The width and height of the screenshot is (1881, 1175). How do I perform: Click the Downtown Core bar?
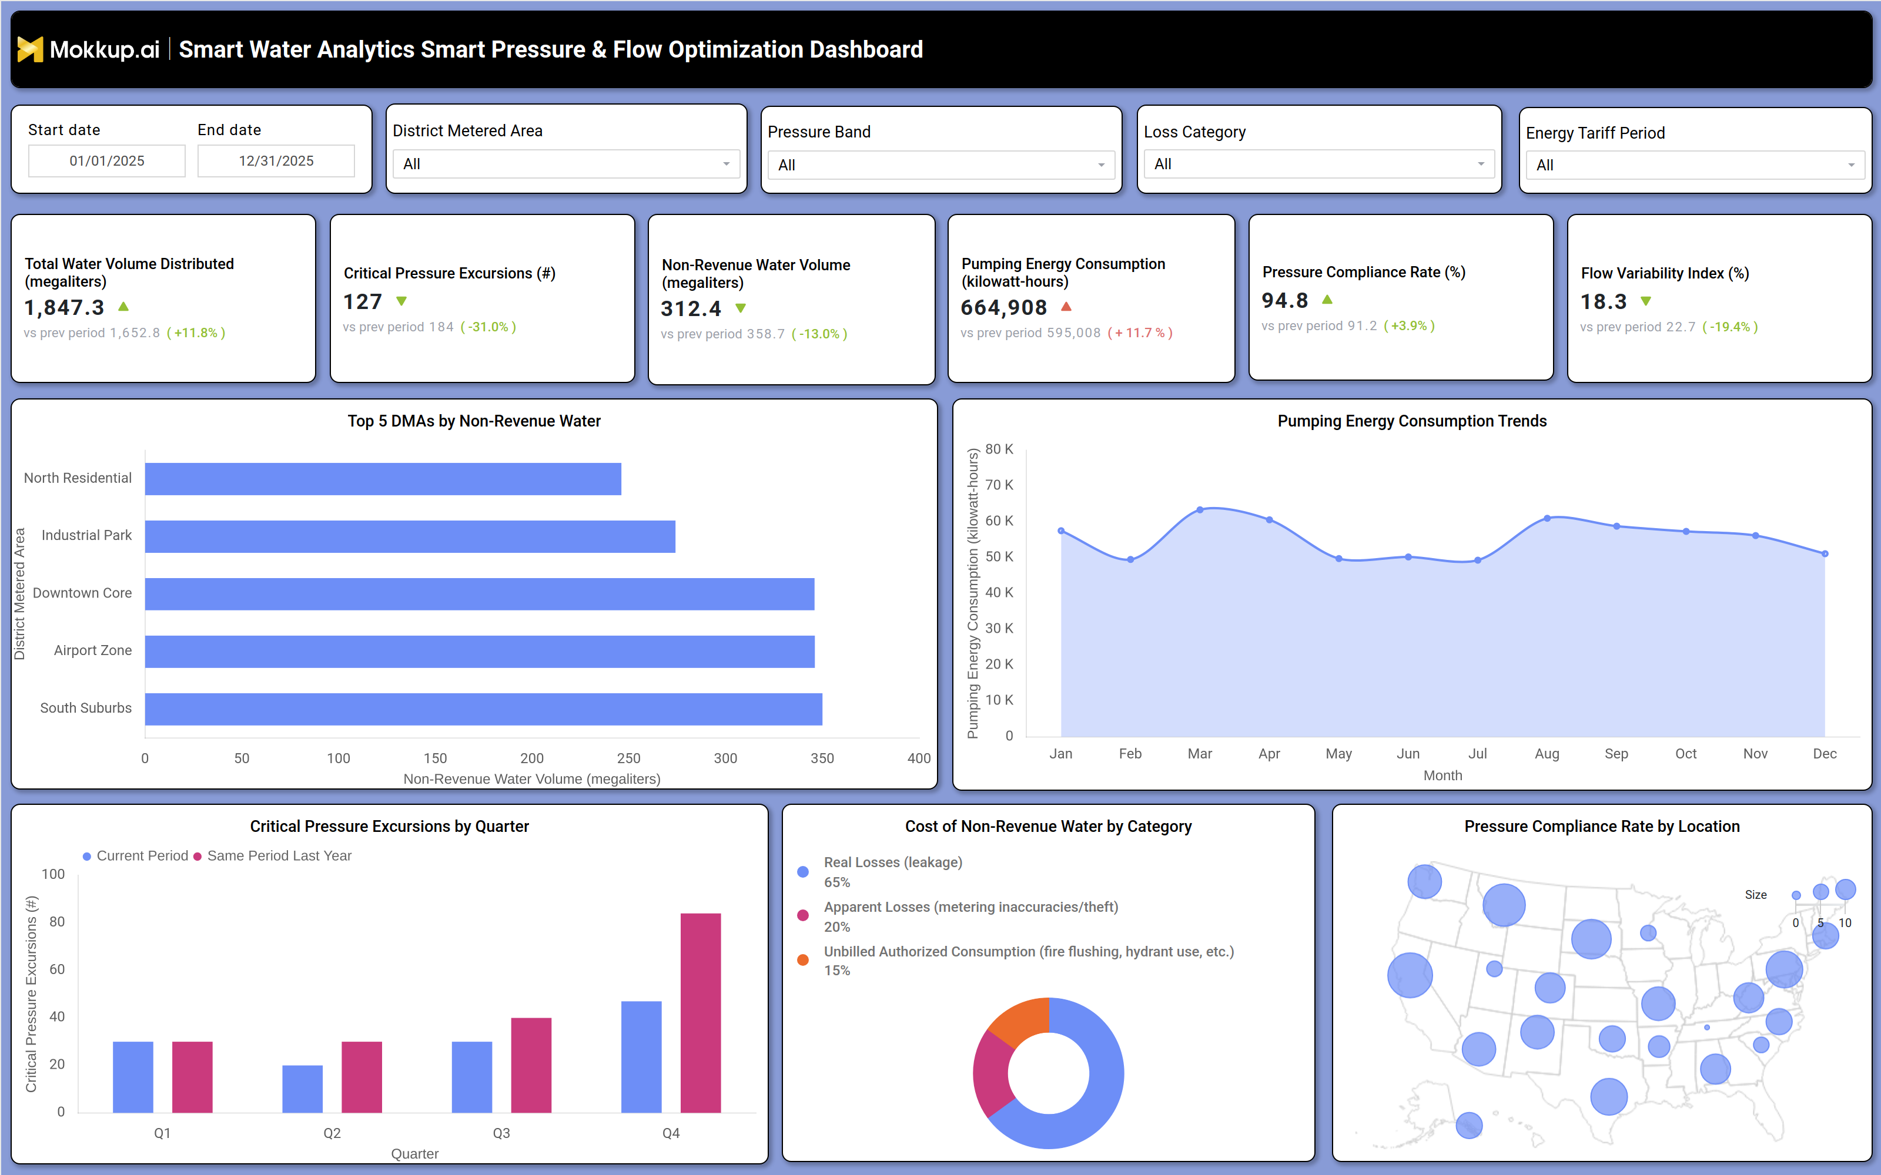click(480, 594)
